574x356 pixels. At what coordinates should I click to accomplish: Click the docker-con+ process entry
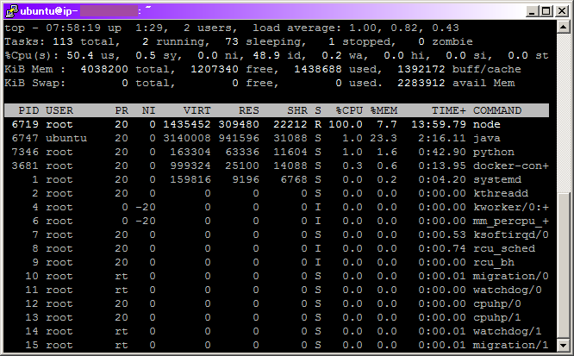(x=510, y=166)
